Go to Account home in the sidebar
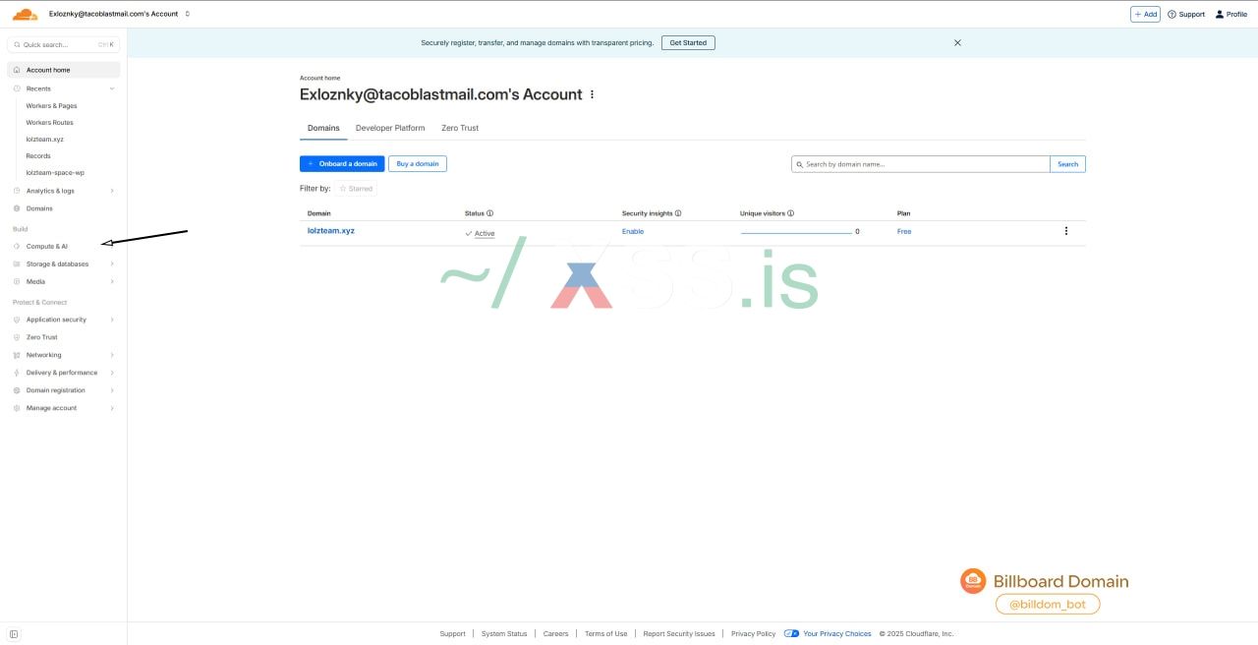The image size is (1258, 645). pyautogui.click(x=64, y=70)
